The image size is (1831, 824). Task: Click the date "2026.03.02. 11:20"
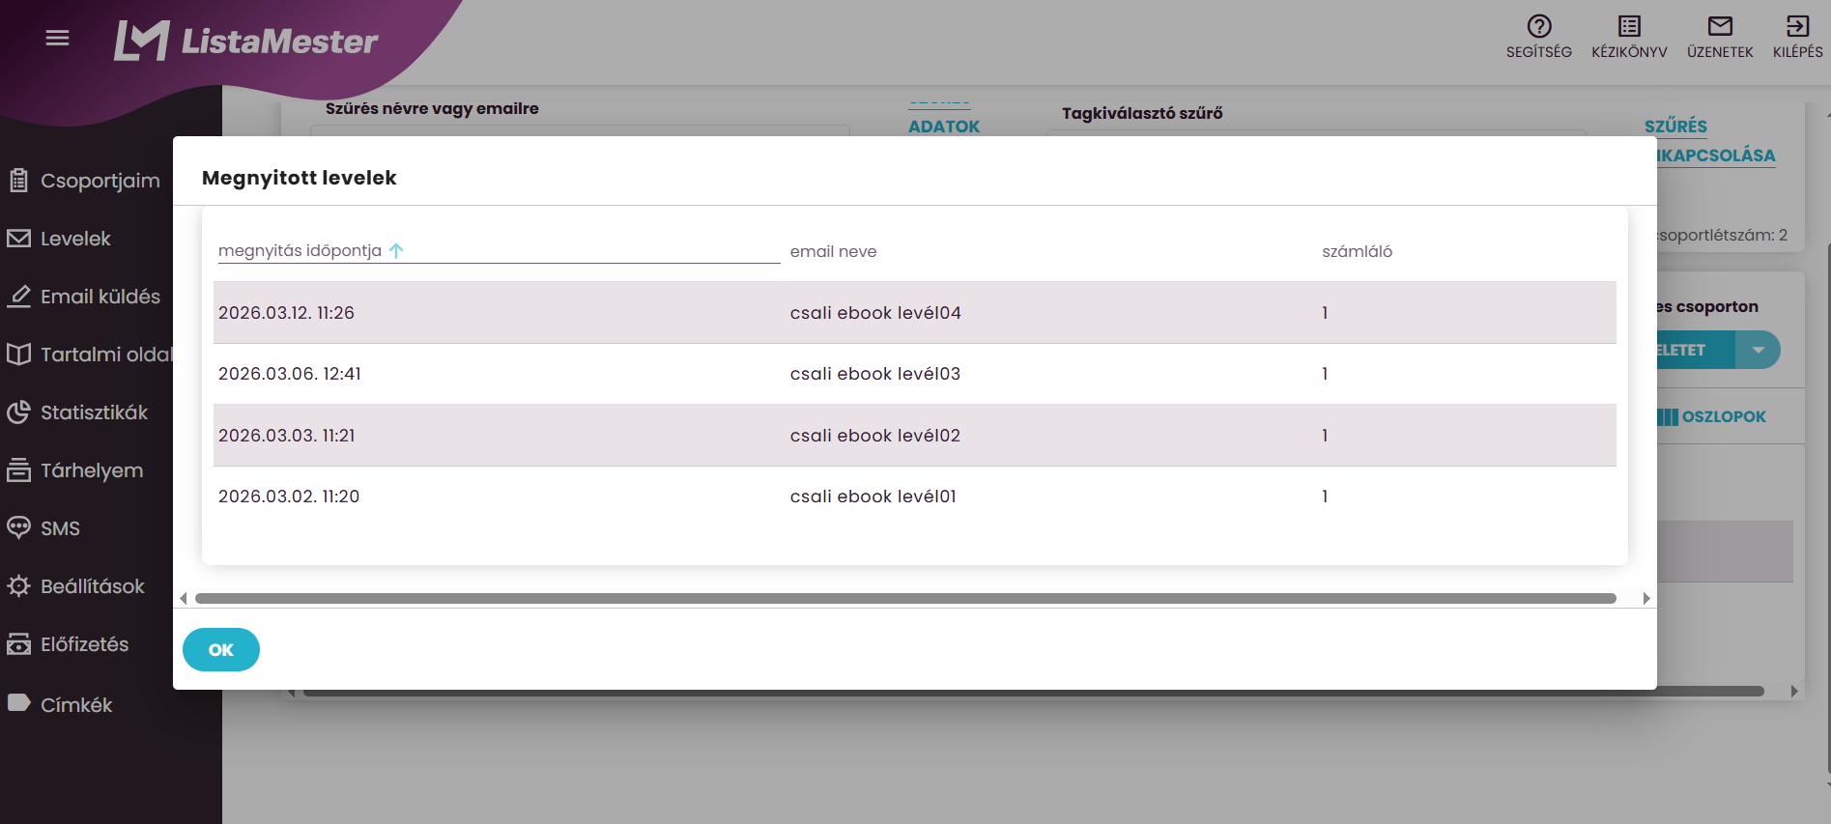pos(289,497)
